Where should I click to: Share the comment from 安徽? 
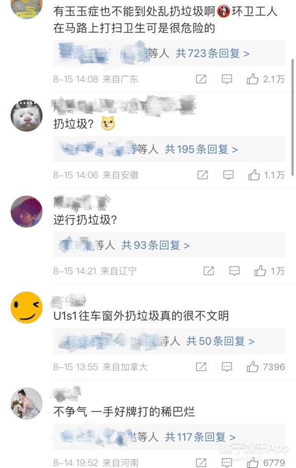[x=203, y=175]
